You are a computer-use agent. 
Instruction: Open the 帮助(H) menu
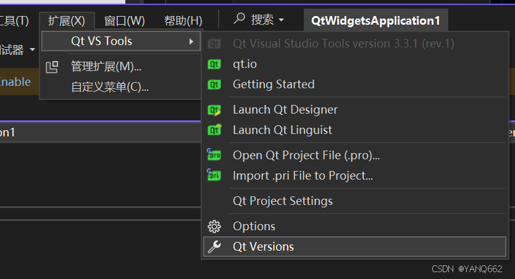[x=183, y=21]
